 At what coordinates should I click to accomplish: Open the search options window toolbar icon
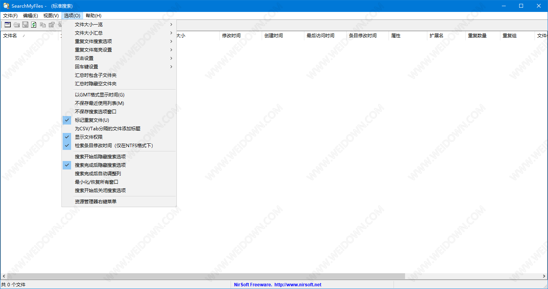coord(8,25)
